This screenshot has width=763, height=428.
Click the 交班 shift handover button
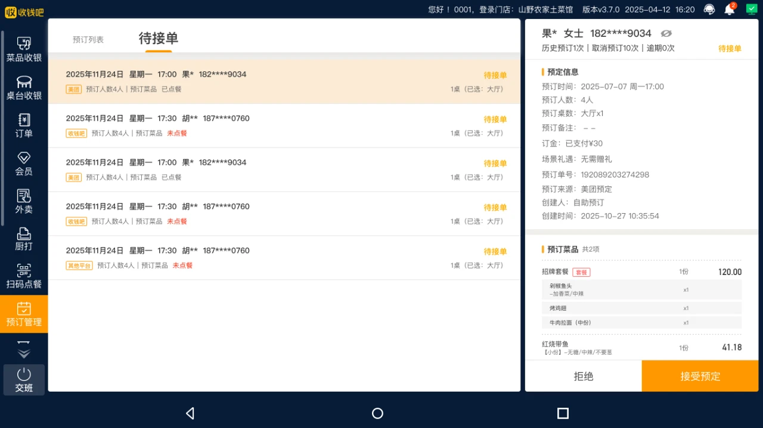click(24, 380)
